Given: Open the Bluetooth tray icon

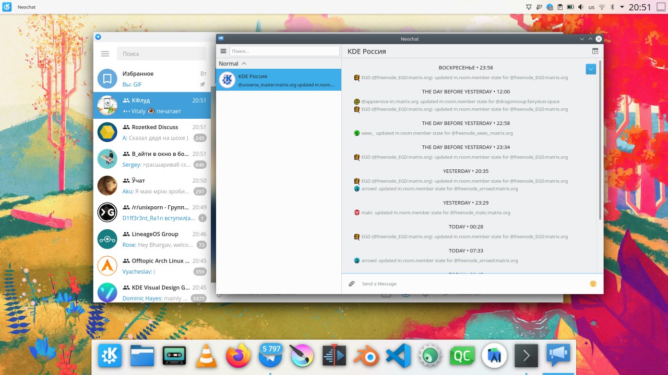Looking at the screenshot, I should [x=613, y=7].
